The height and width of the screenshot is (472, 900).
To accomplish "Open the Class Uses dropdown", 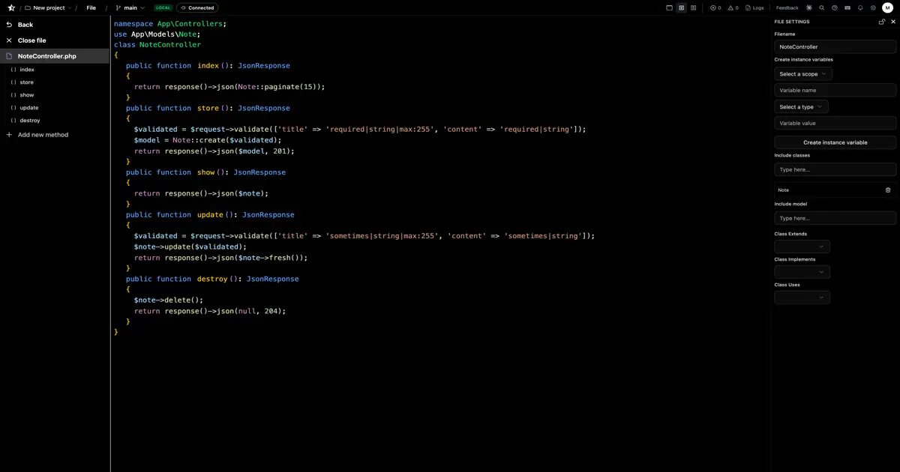I will (802, 297).
